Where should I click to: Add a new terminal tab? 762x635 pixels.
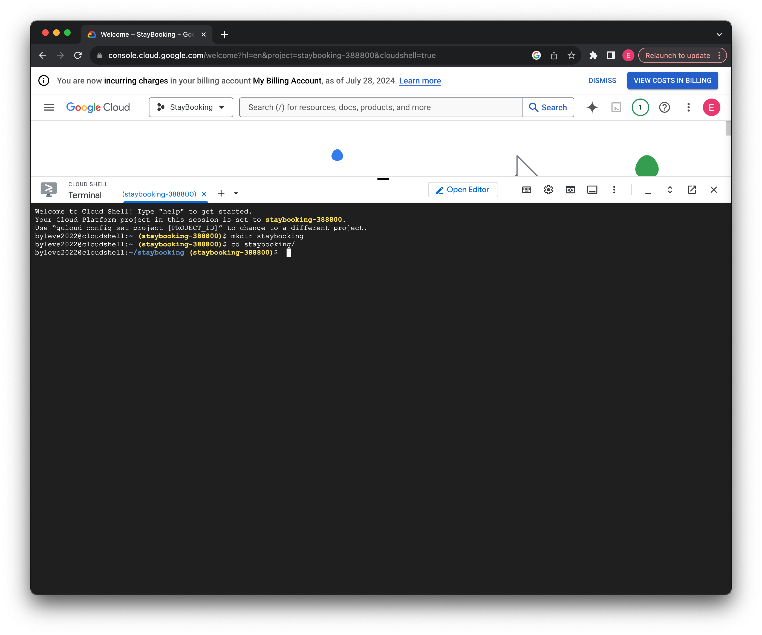pos(221,194)
